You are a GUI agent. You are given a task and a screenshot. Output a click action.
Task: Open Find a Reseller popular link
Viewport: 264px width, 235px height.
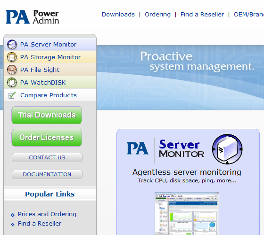coord(40,224)
